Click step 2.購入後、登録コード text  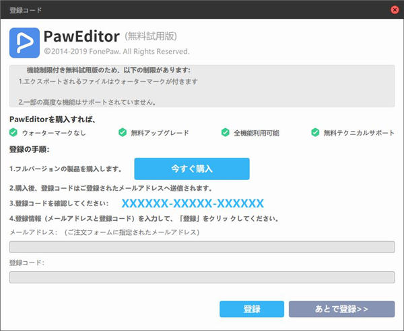(x=111, y=188)
